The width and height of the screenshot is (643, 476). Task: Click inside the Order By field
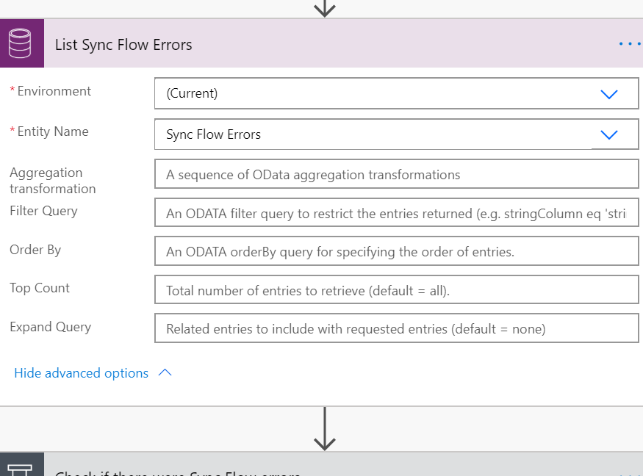click(x=396, y=250)
